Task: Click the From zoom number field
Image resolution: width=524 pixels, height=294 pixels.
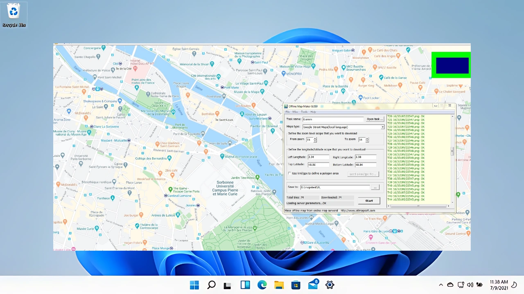Action: tap(309, 140)
